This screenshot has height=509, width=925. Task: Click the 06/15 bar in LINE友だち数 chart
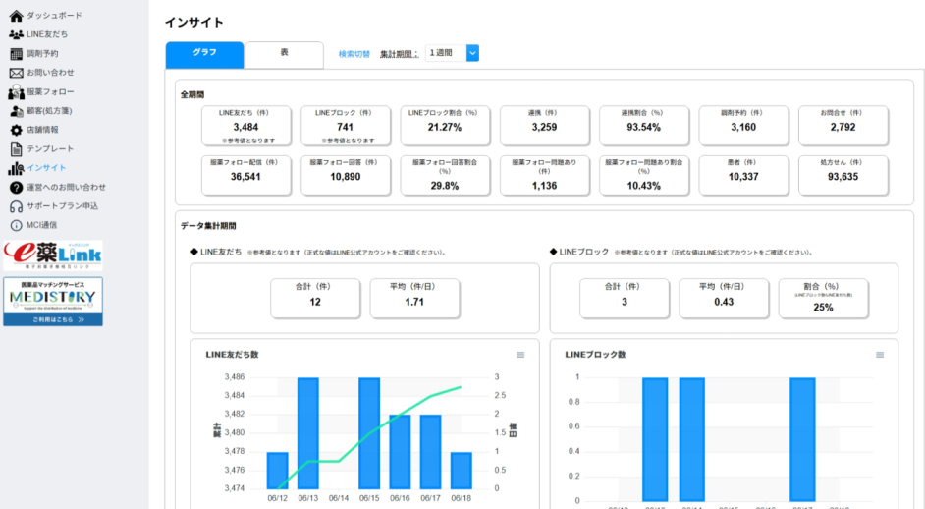(369, 433)
